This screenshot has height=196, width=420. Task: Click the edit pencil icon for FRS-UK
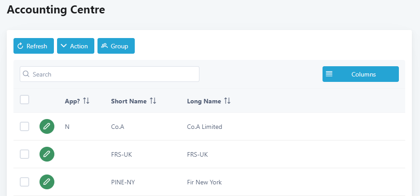[47, 154]
